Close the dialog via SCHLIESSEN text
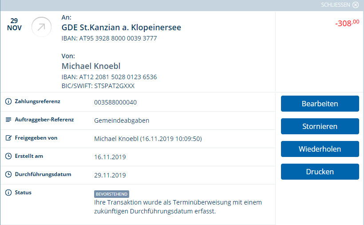Viewport: 364px width, 225px height. click(335, 5)
